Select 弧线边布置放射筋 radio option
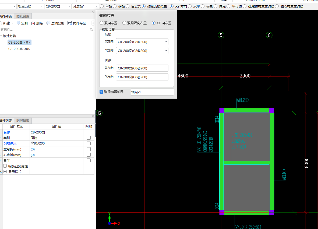The height and width of the screenshot is (229, 318). tap(245, 6)
